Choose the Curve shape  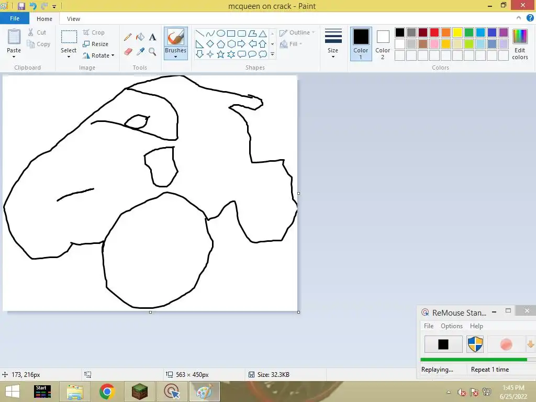click(210, 33)
